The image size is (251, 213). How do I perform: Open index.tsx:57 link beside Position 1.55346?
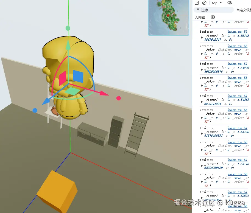pos(237,32)
